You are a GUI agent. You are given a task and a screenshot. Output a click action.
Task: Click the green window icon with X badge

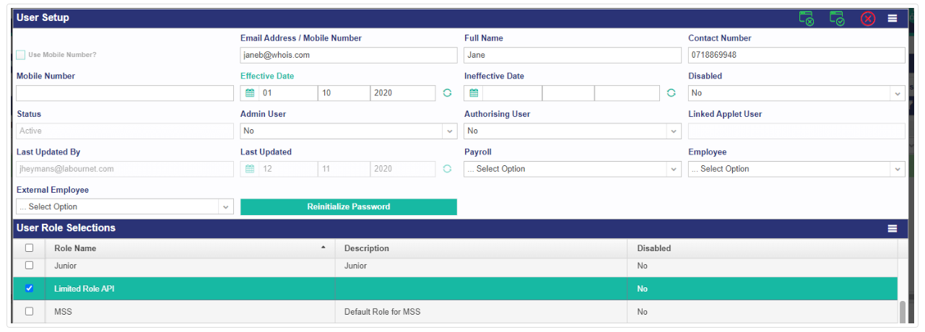(x=807, y=18)
